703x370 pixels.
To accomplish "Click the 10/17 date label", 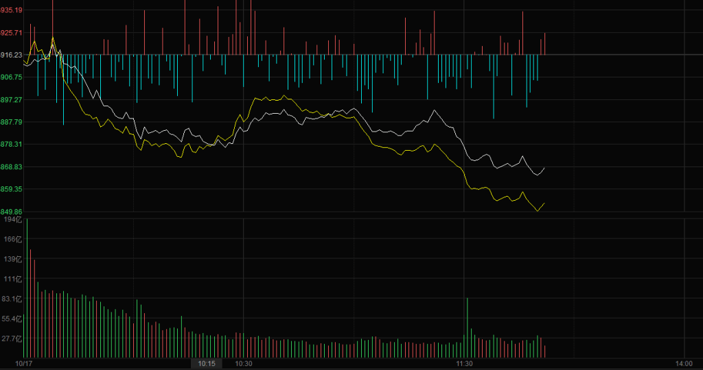I will 24,364.
